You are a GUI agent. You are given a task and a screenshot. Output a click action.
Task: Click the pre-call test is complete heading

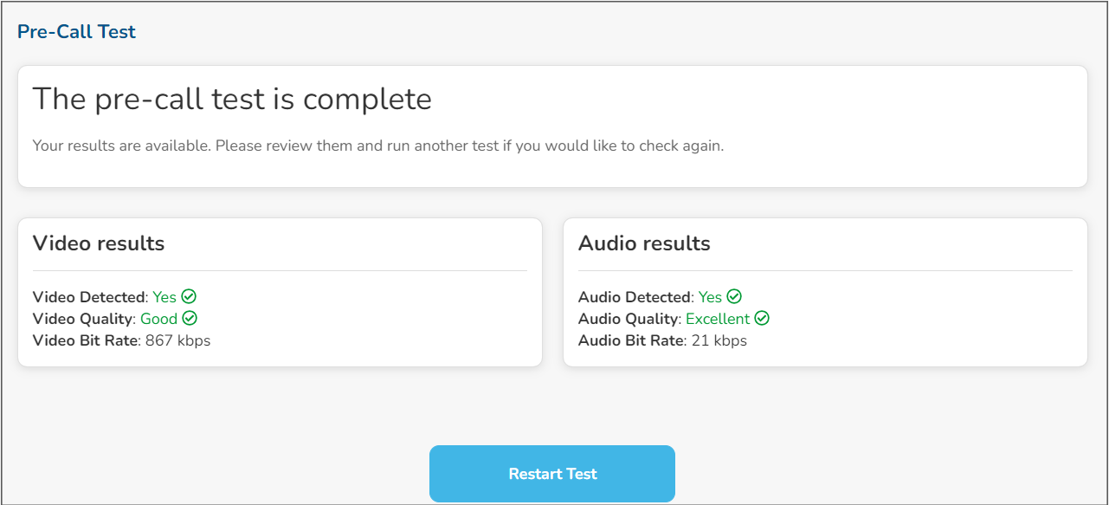coord(232,100)
